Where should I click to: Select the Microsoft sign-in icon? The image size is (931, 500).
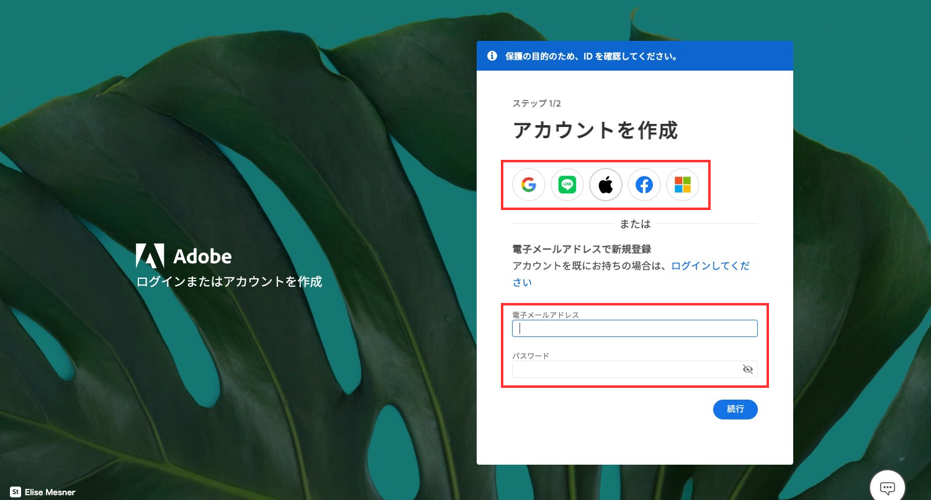pos(683,185)
